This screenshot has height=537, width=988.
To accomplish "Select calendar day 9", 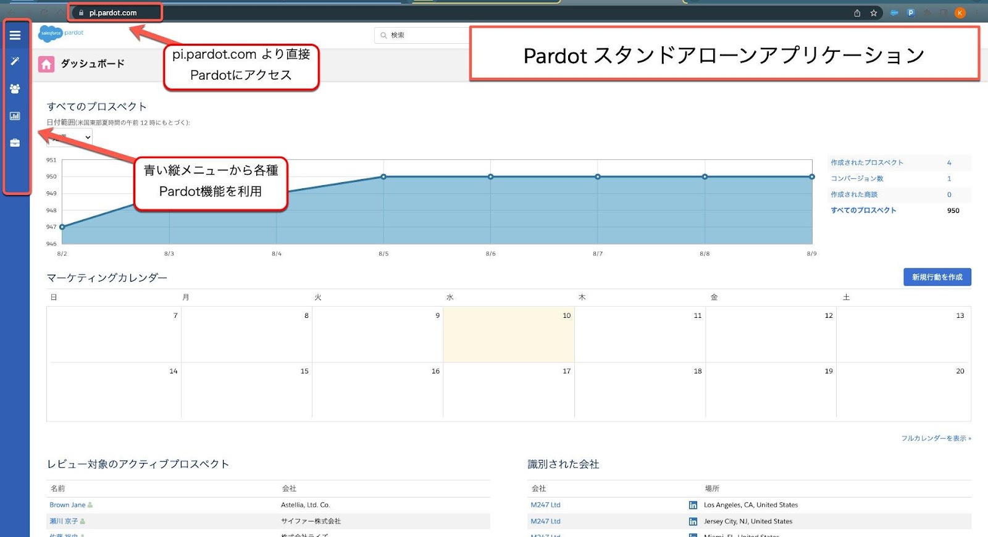I will point(378,334).
